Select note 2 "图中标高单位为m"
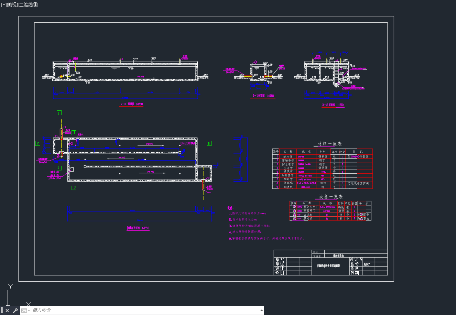Image resolution: width=456 pixels, height=315 pixels. click(243, 219)
